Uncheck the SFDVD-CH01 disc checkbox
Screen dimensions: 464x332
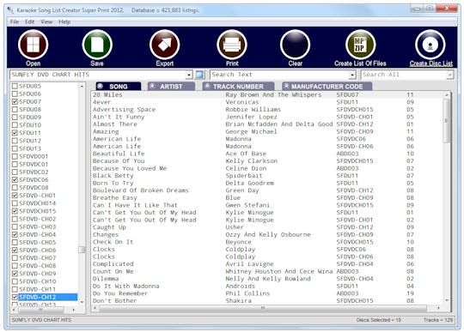(15, 196)
